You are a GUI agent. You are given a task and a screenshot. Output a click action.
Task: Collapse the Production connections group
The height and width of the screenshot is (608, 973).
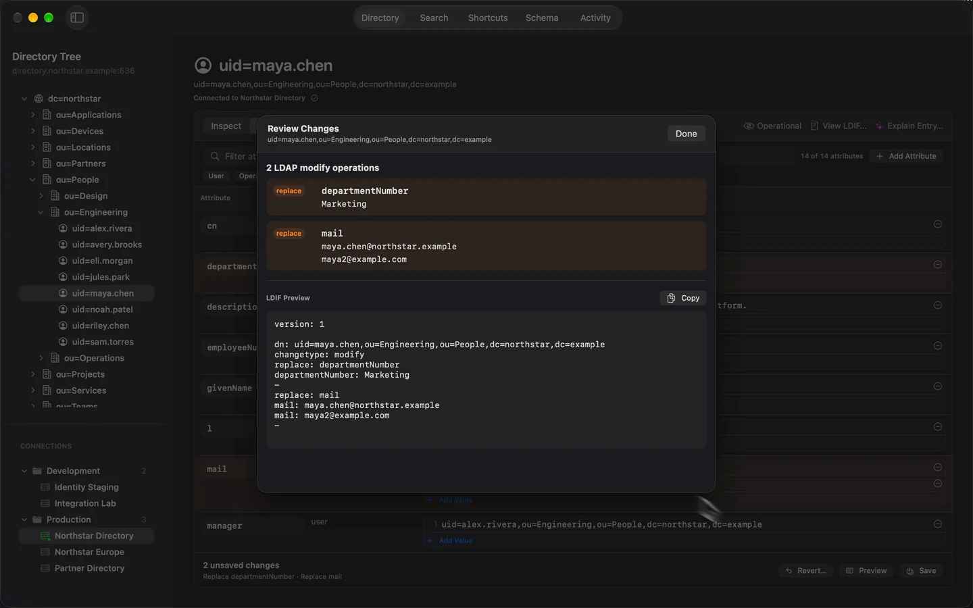(x=24, y=520)
